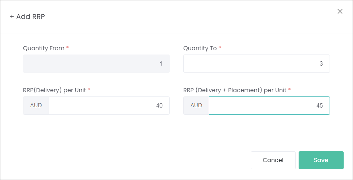Click the AUD prefix beside Delivery + Placement field

196,105
